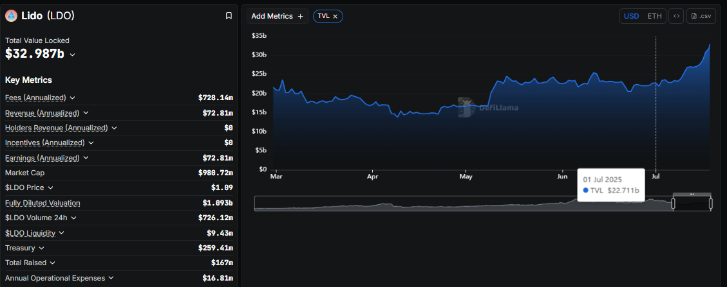Open the embed code icon

(x=677, y=16)
